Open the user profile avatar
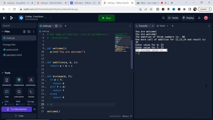 tap(206, 18)
